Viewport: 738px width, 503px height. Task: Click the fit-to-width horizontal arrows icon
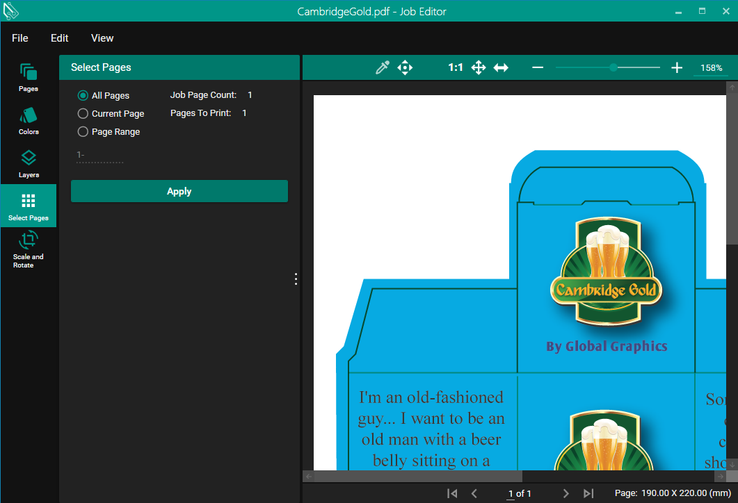click(501, 67)
